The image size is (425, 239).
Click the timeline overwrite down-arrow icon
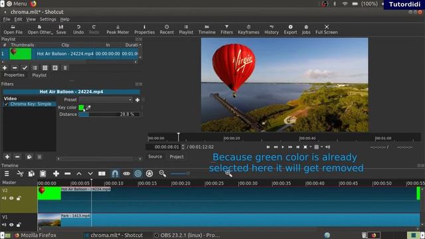tap(90, 174)
